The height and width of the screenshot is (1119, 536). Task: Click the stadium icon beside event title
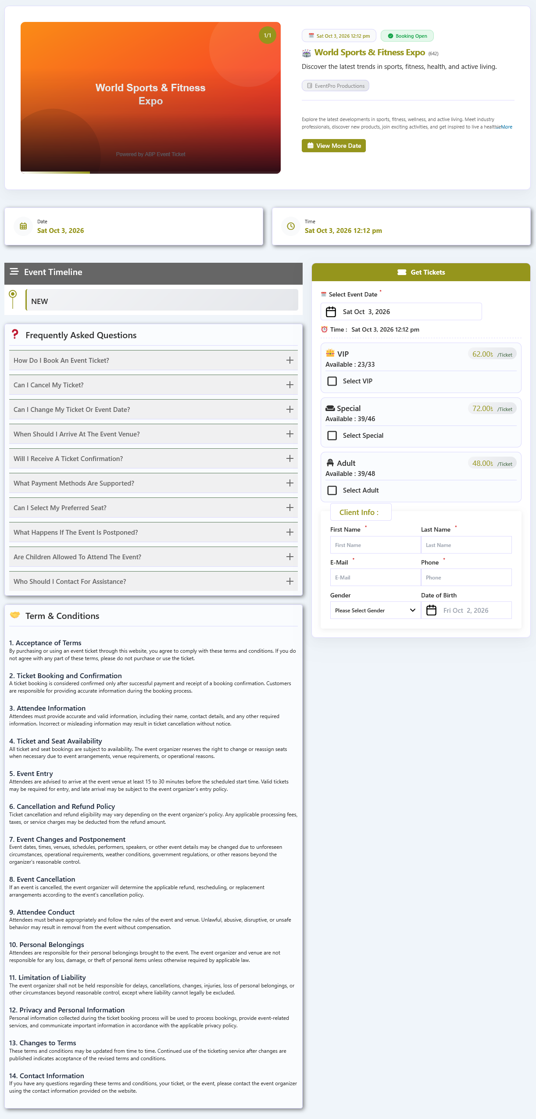[306, 53]
